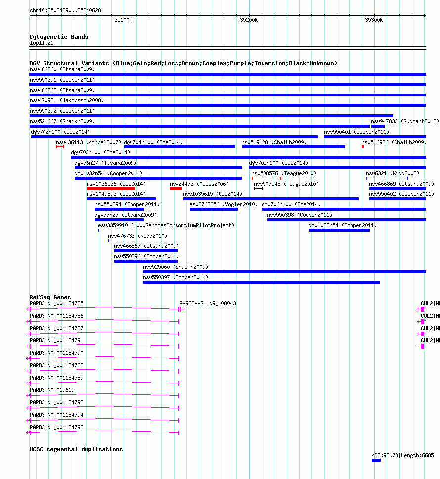Image resolution: width=440 pixels, height=479 pixels.
Task: Select the blue segmental duplication block
Action: click(x=376, y=460)
